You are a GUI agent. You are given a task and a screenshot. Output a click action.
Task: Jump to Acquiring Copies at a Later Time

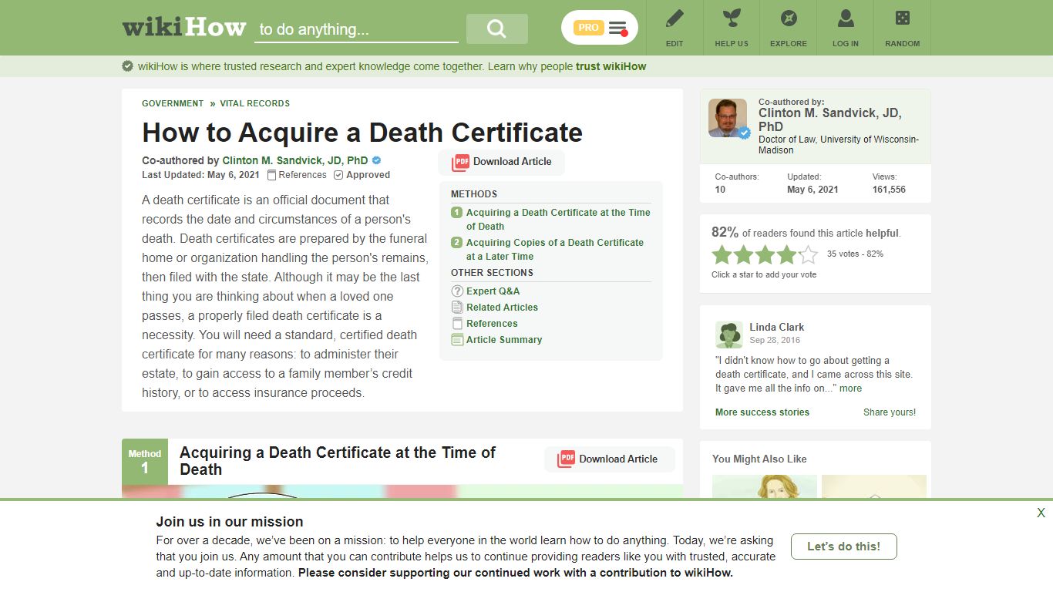pos(555,249)
